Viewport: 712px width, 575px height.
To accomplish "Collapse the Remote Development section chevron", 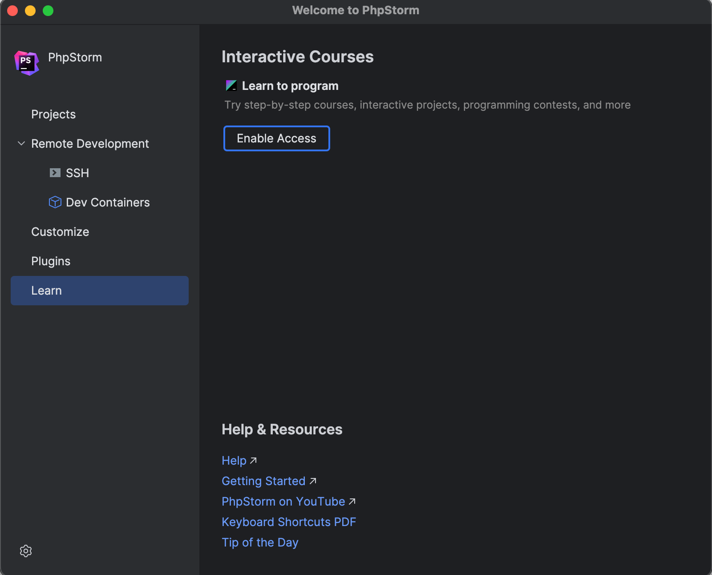I will click(x=21, y=143).
